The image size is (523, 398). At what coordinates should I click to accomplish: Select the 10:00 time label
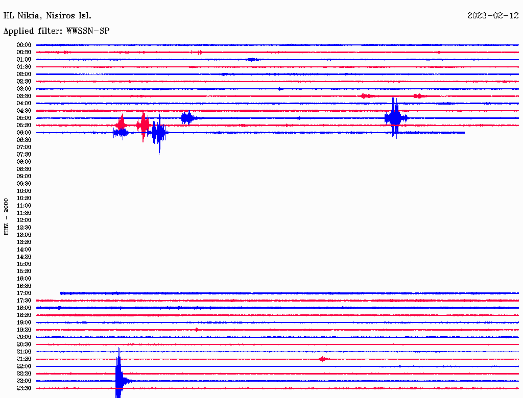(24, 191)
